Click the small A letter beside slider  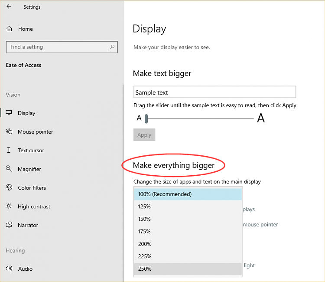tap(139, 118)
